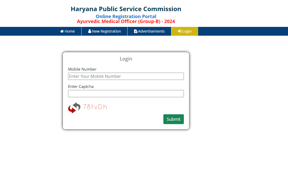Click the red Ayurvedic Medical Officer heading

point(126,21)
